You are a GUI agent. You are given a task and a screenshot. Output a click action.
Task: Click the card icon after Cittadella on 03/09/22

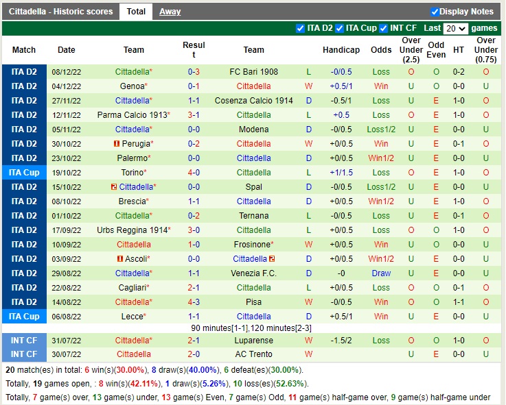point(272,259)
